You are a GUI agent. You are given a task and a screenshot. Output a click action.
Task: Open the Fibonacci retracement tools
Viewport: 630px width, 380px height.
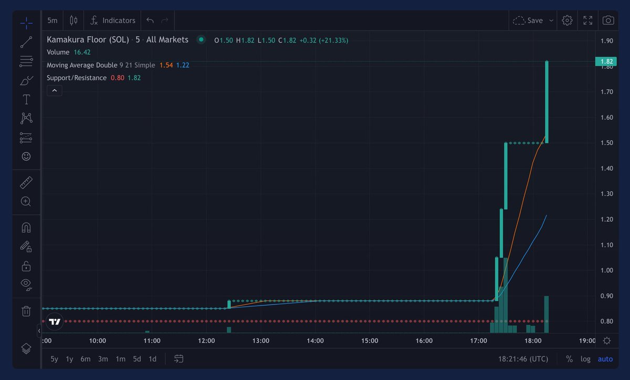[x=26, y=61]
